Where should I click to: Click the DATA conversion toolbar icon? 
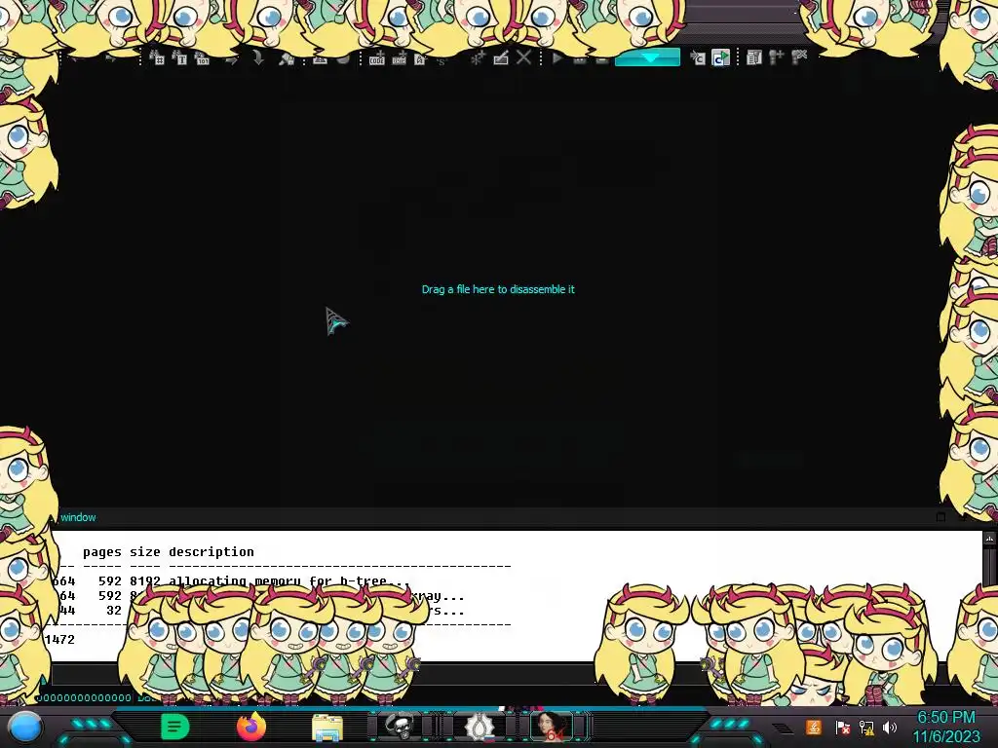coord(399,59)
